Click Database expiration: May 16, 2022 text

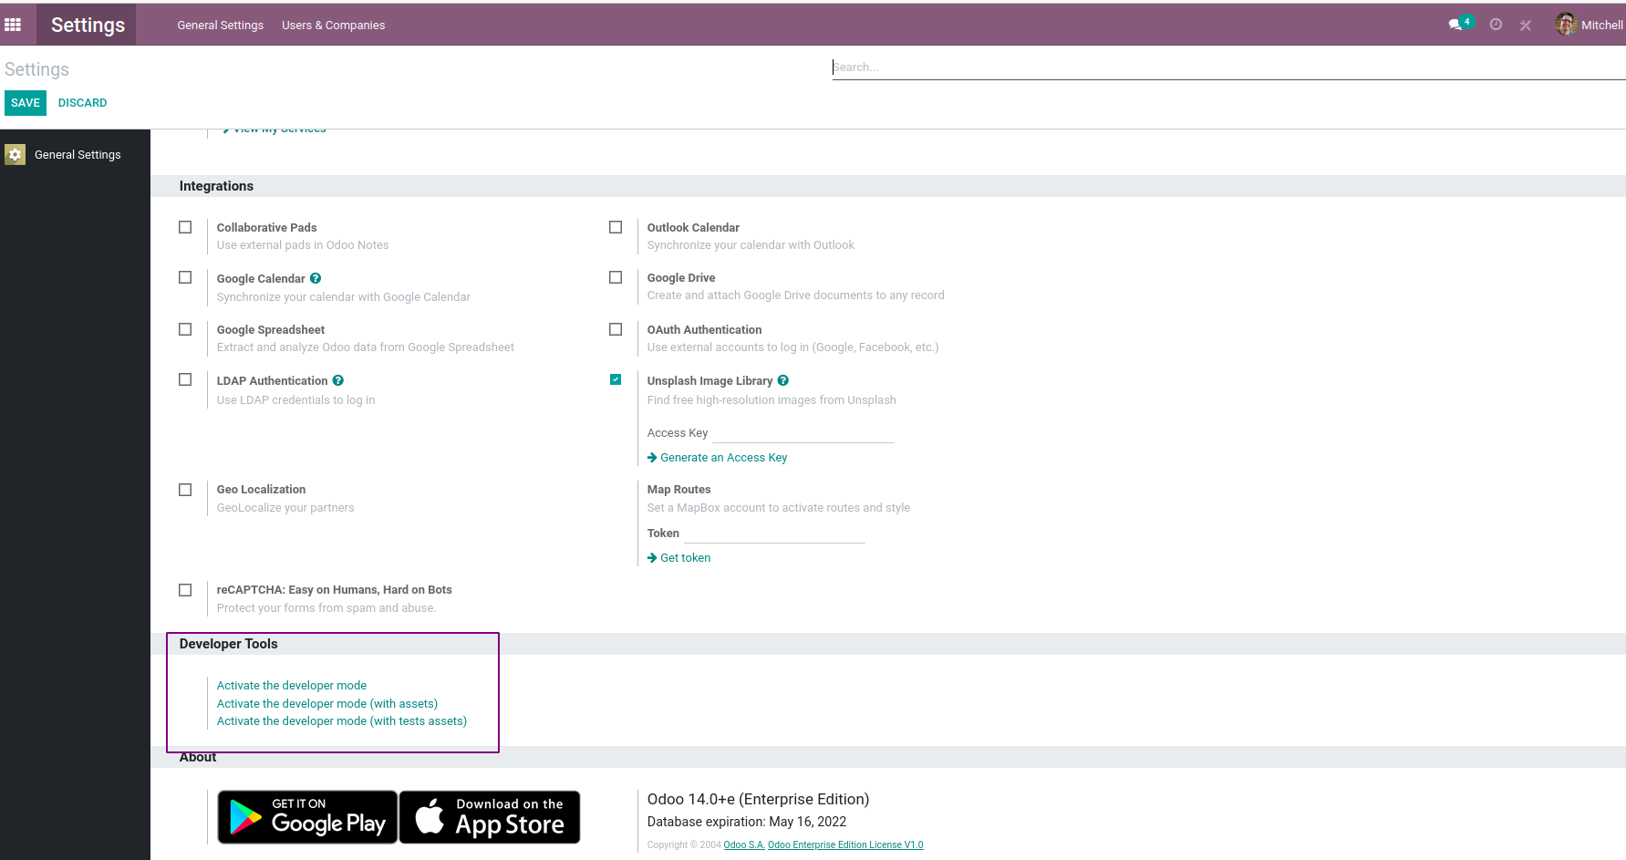pos(747,822)
